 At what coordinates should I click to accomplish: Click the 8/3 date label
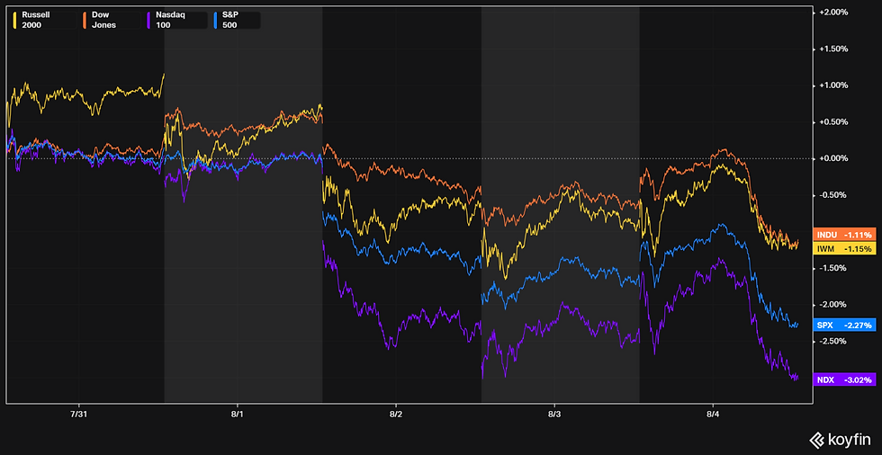[554, 414]
